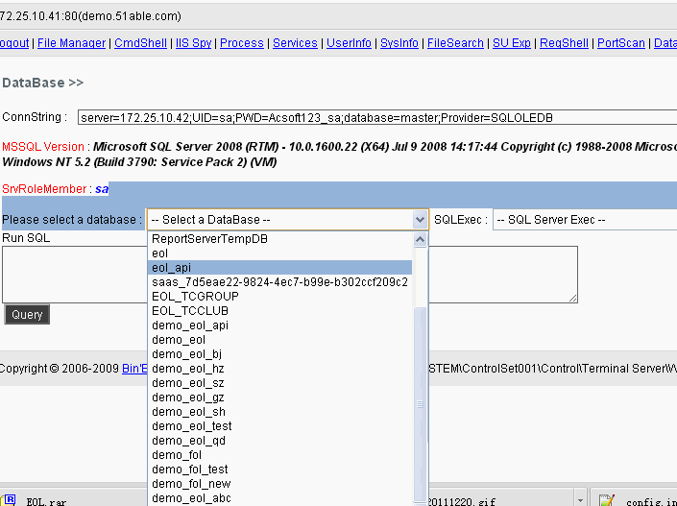
Task: Open the Services link
Action: tap(295, 43)
